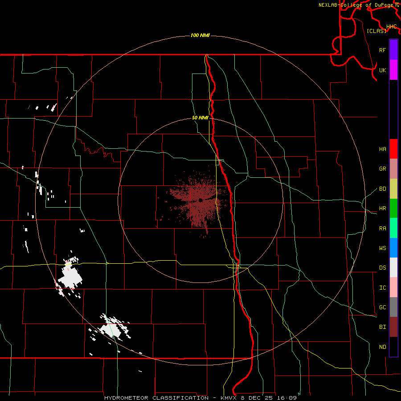Click the 'ND' legend label
Image resolution: width=401 pixels, height=401 pixels.
click(x=382, y=347)
